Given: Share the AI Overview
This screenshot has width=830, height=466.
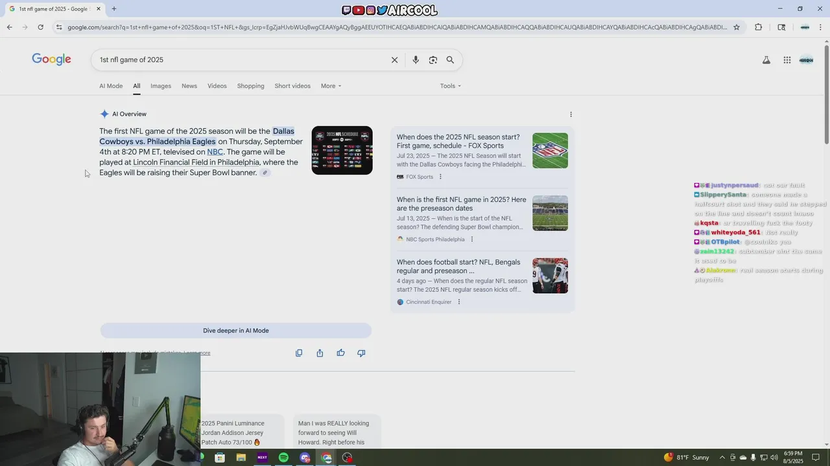Looking at the screenshot, I should coord(320,353).
